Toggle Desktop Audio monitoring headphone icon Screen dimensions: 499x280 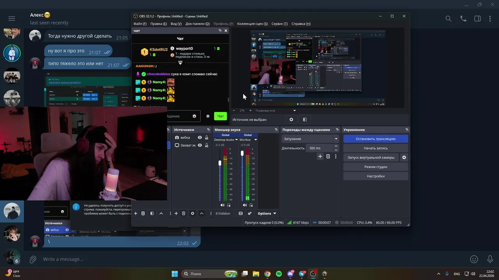[x=229, y=205]
